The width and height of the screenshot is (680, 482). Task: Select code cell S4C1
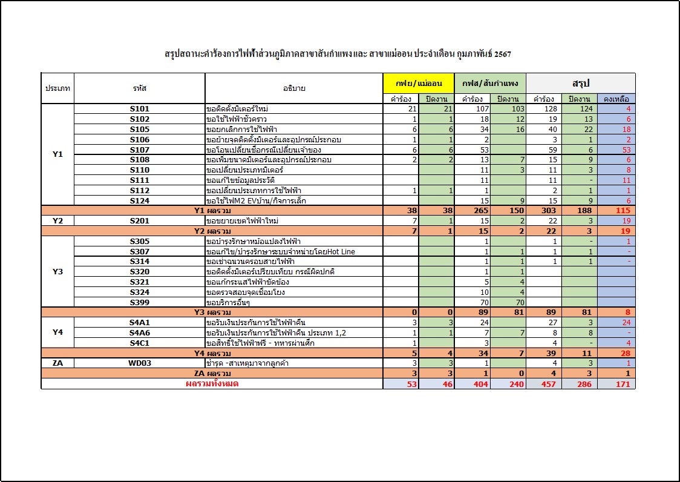(x=140, y=343)
